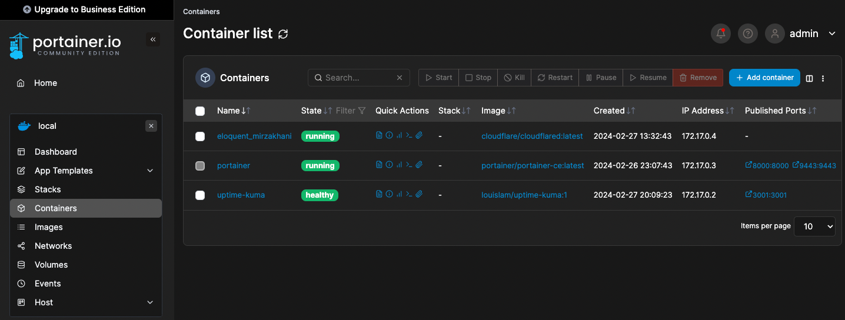Open the admin user menu
This screenshot has width=845, height=320.
[x=801, y=34]
